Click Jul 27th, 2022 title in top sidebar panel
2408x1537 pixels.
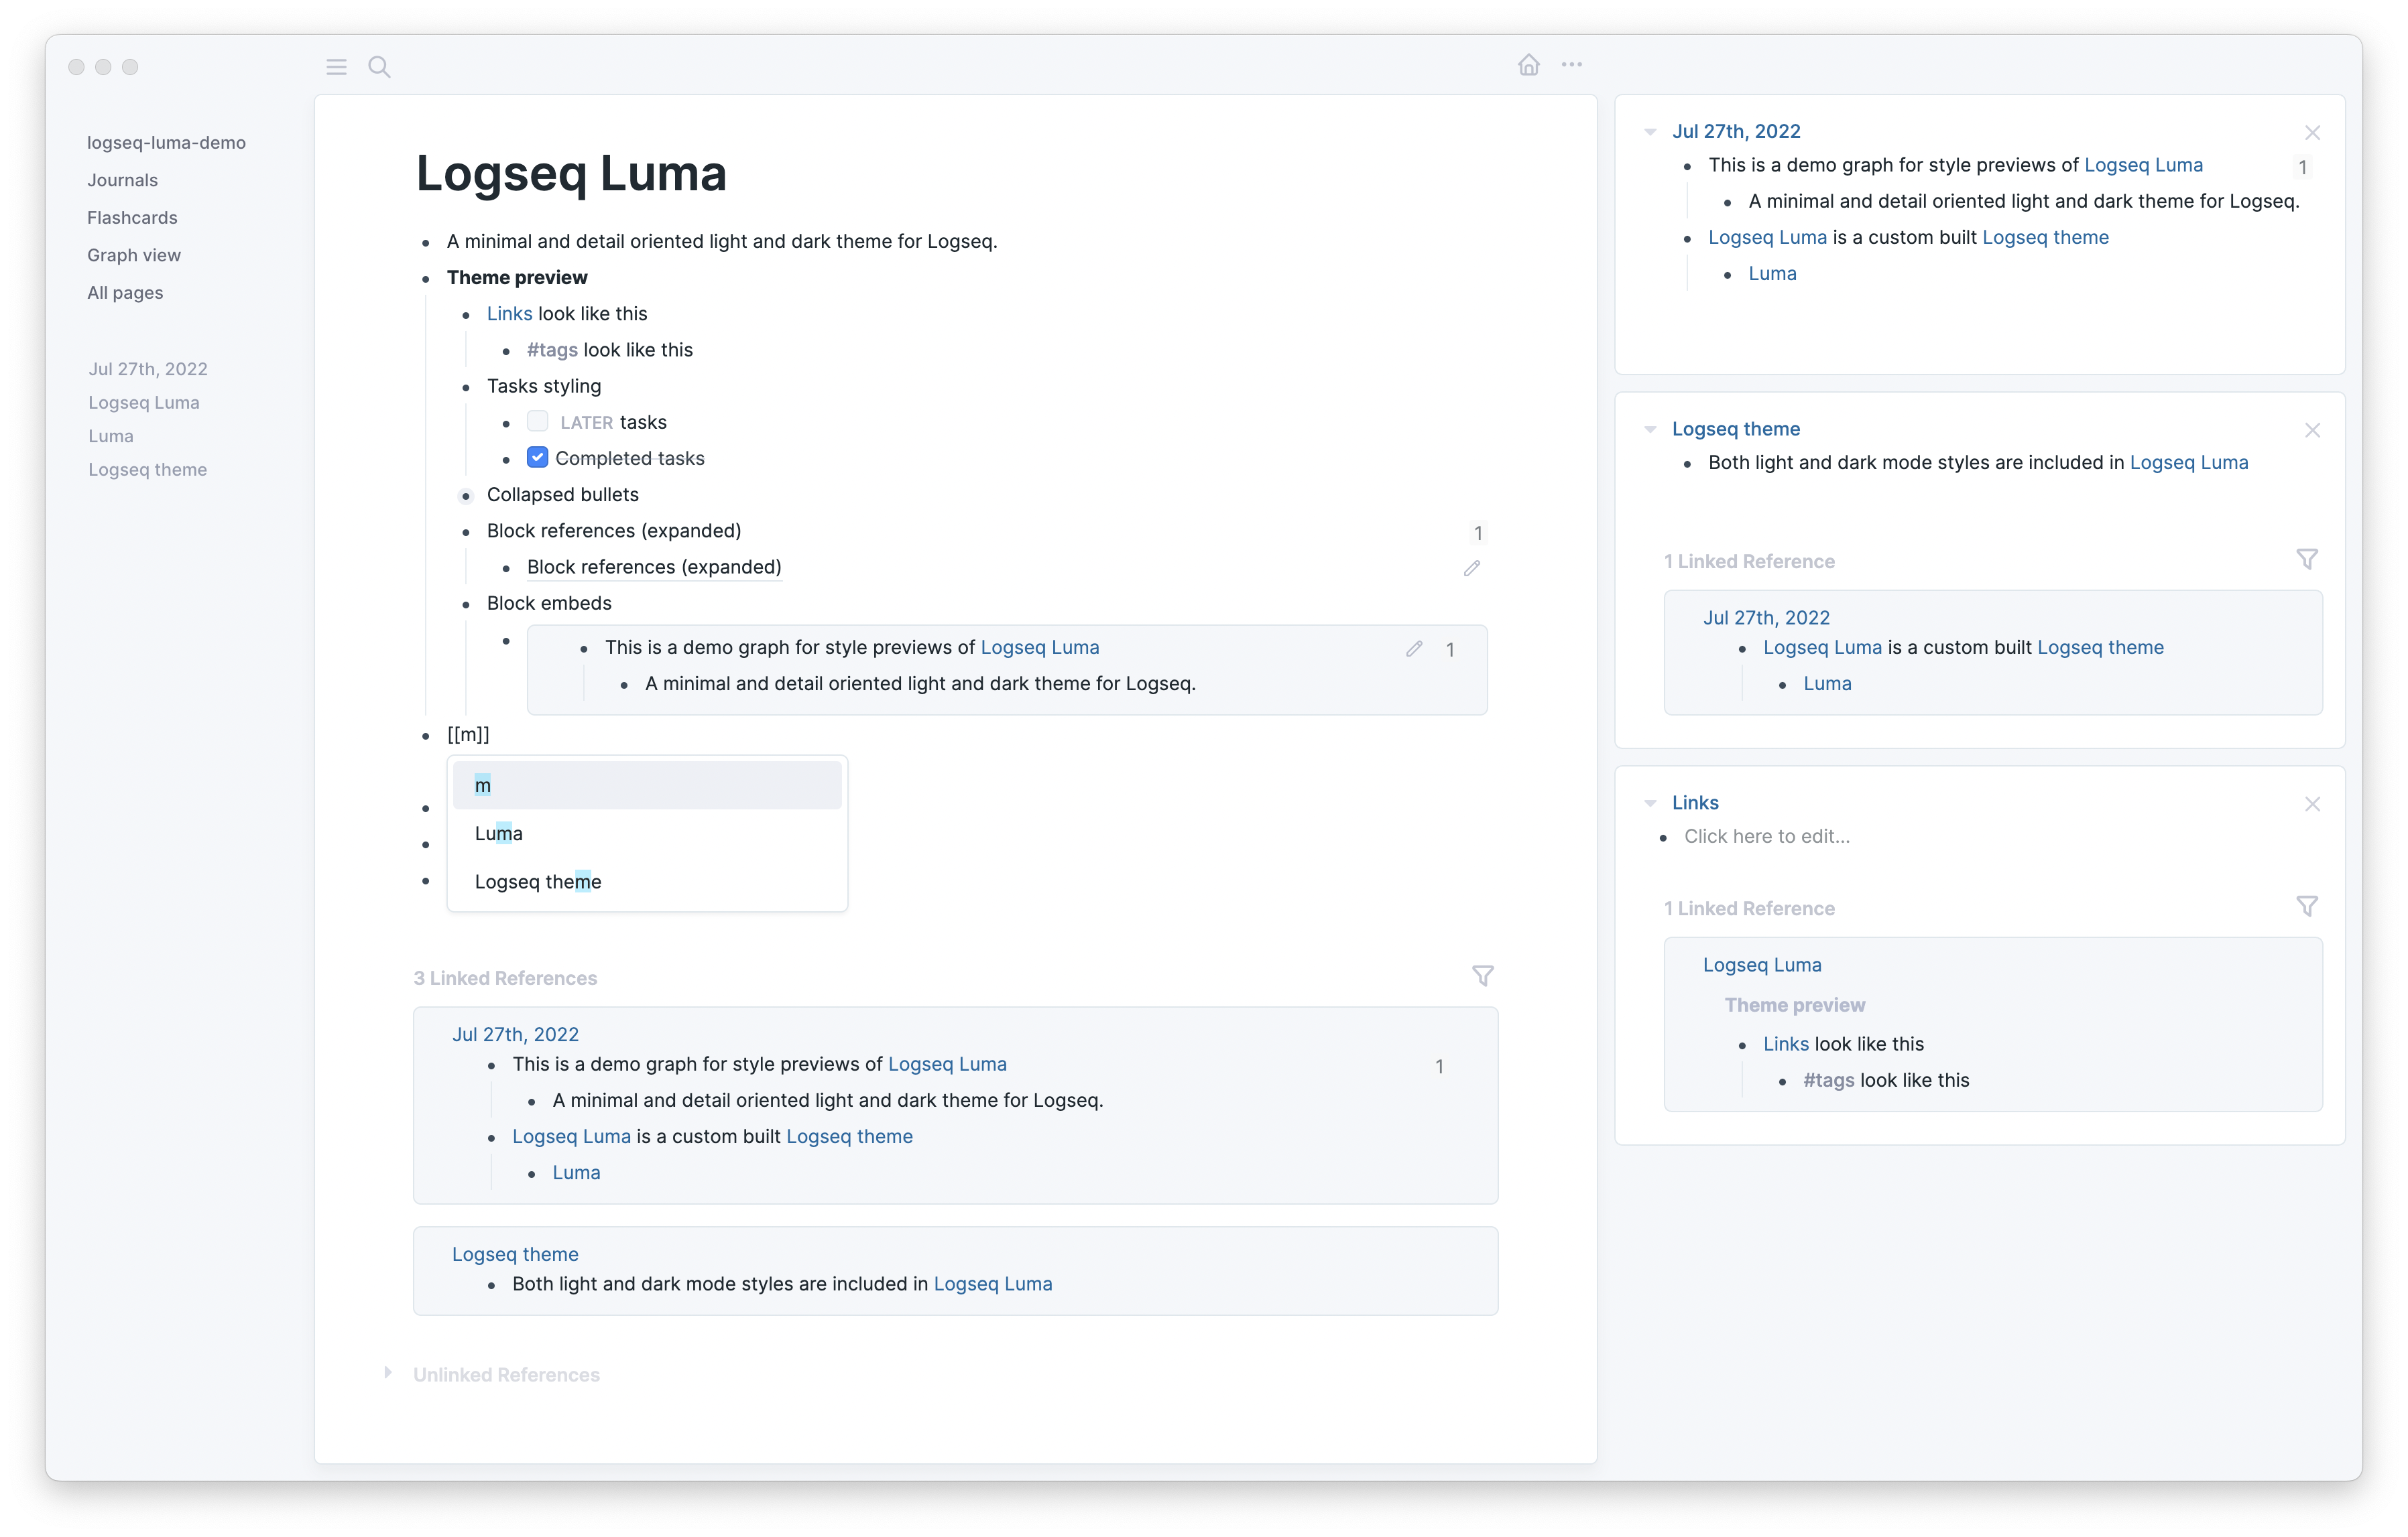[x=1736, y=131]
